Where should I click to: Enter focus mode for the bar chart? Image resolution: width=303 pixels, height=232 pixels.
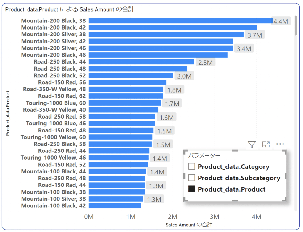point(266,144)
